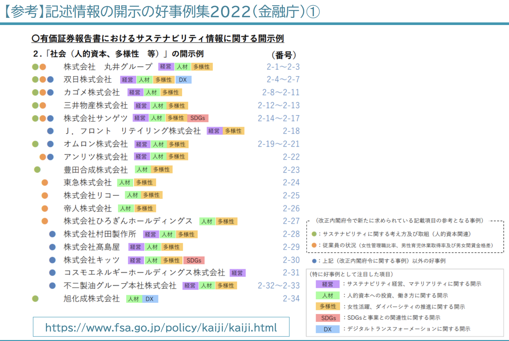Select company name 株式会社 丸井グループ
The width and height of the screenshot is (509, 341).
[108, 67]
